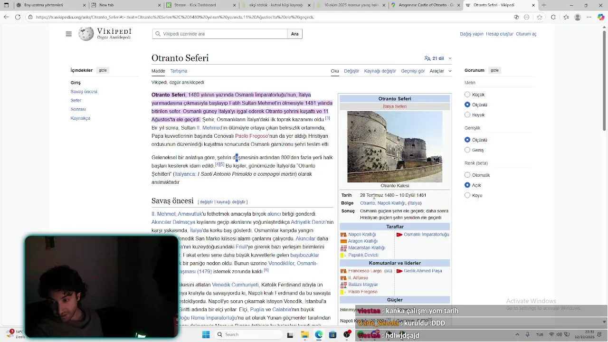Hide the Görünüm appearance panel
608x342 pixels.
(494, 70)
